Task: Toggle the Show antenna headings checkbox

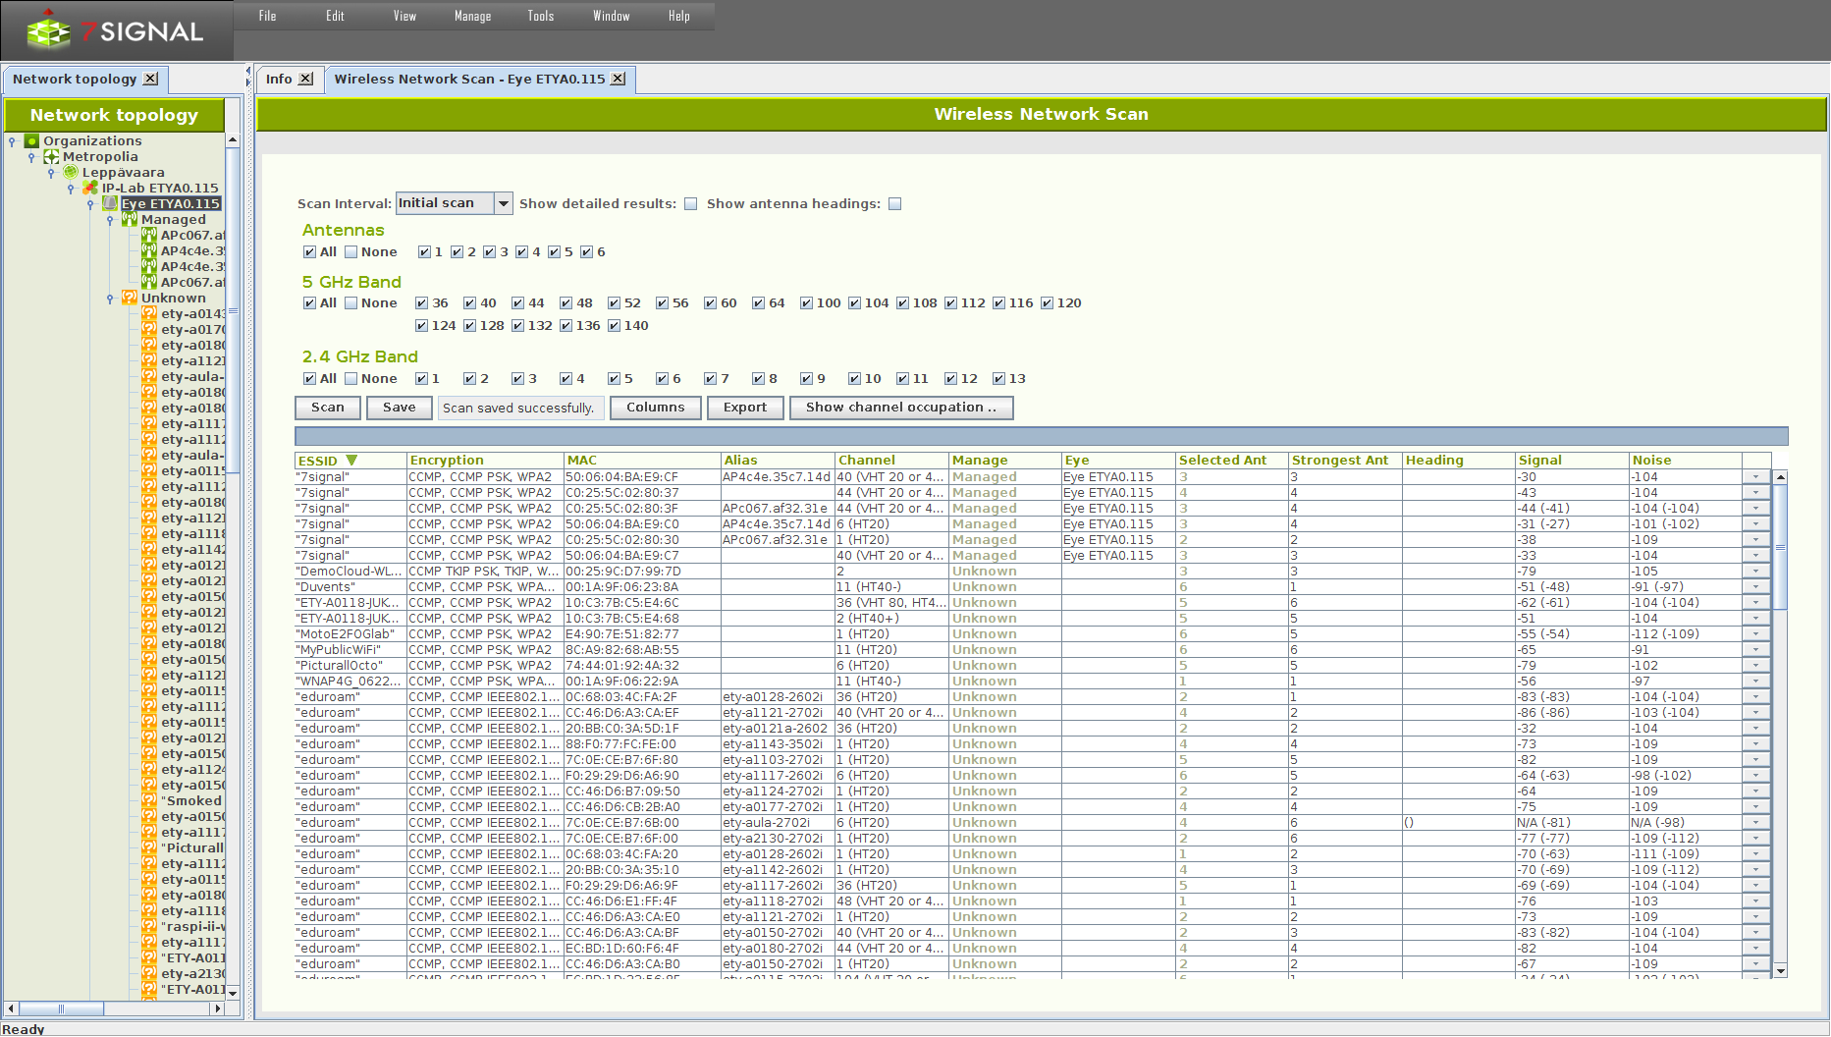Action: click(895, 204)
